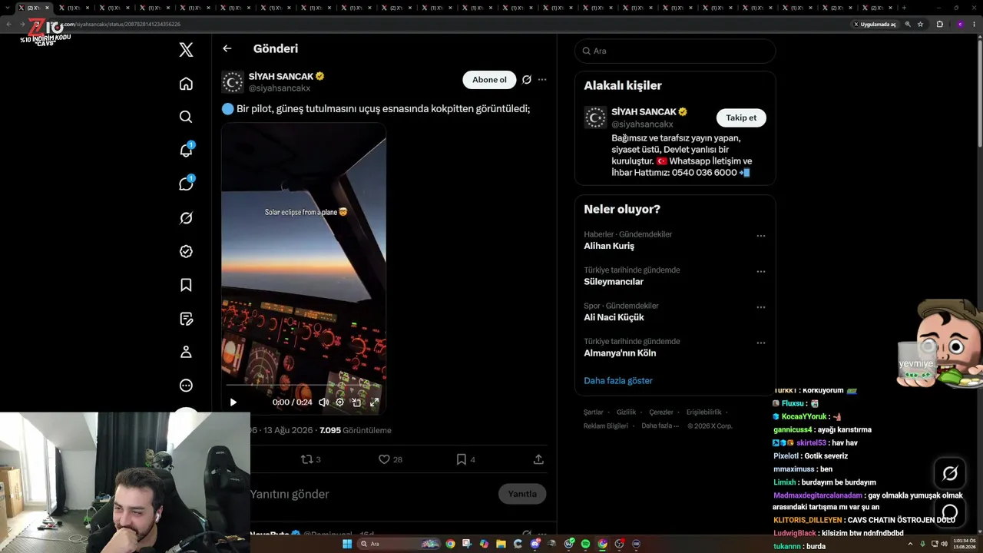Viewport: 983px width, 553px height.
Task: Open the Ali Naci Küçük trend
Action: point(614,317)
